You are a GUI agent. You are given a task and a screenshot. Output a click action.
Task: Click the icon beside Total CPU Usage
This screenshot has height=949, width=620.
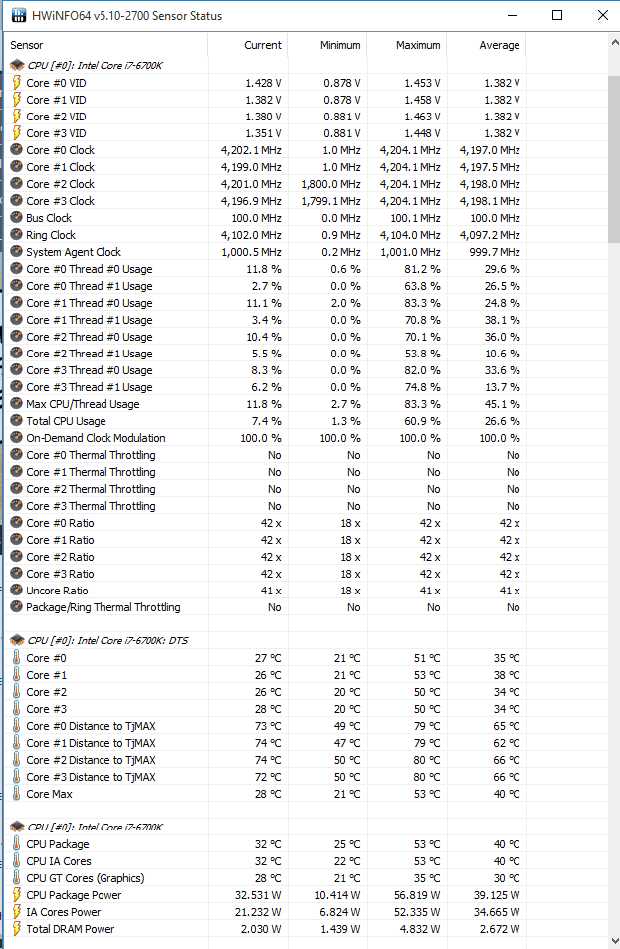pyautogui.click(x=16, y=421)
